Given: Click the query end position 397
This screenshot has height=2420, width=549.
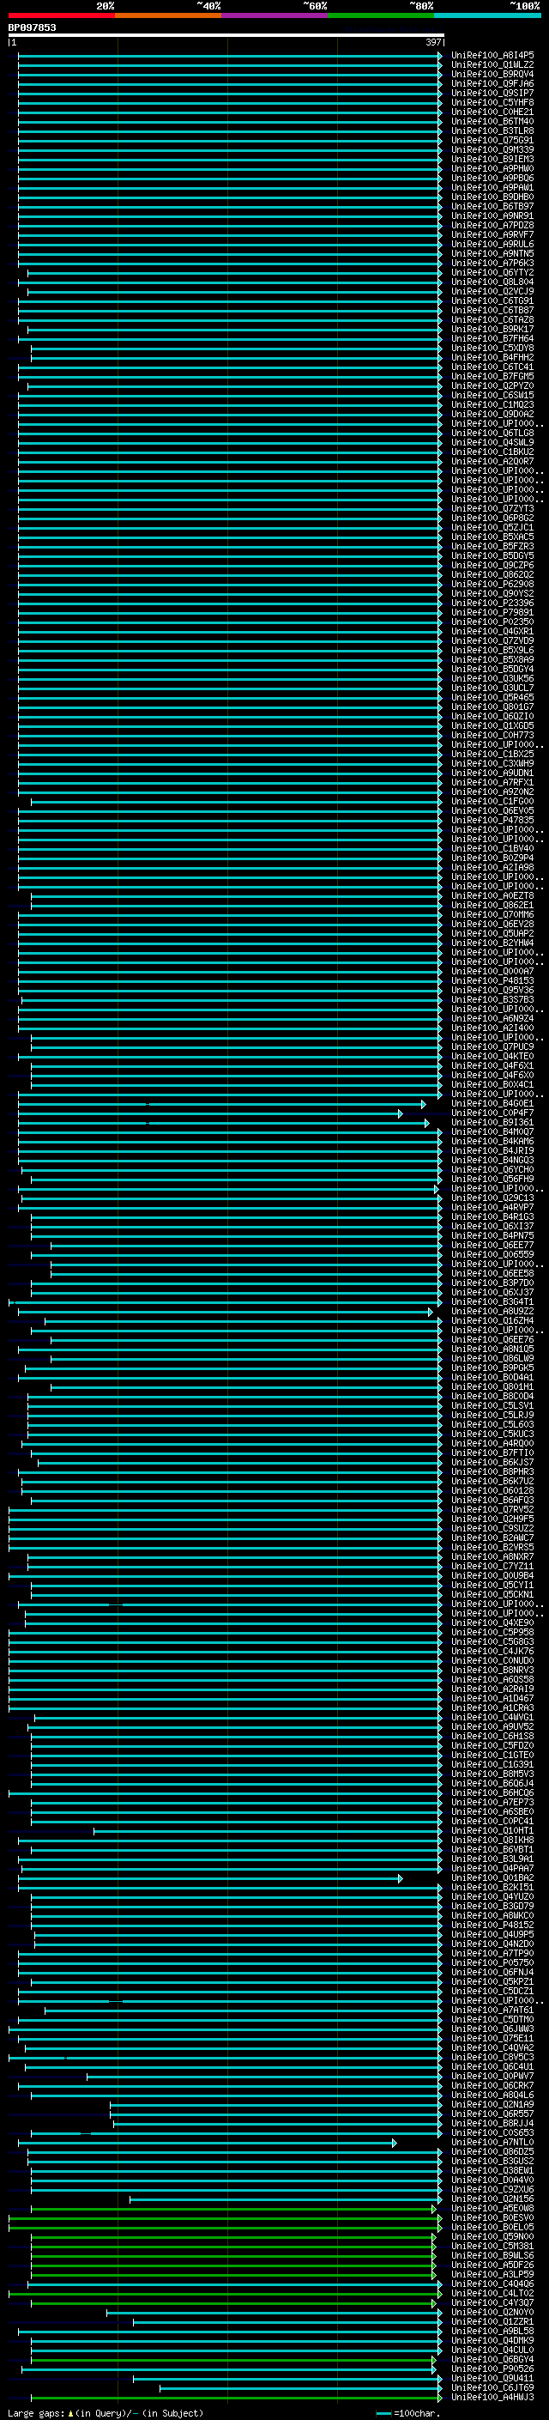Looking at the screenshot, I should 432,42.
